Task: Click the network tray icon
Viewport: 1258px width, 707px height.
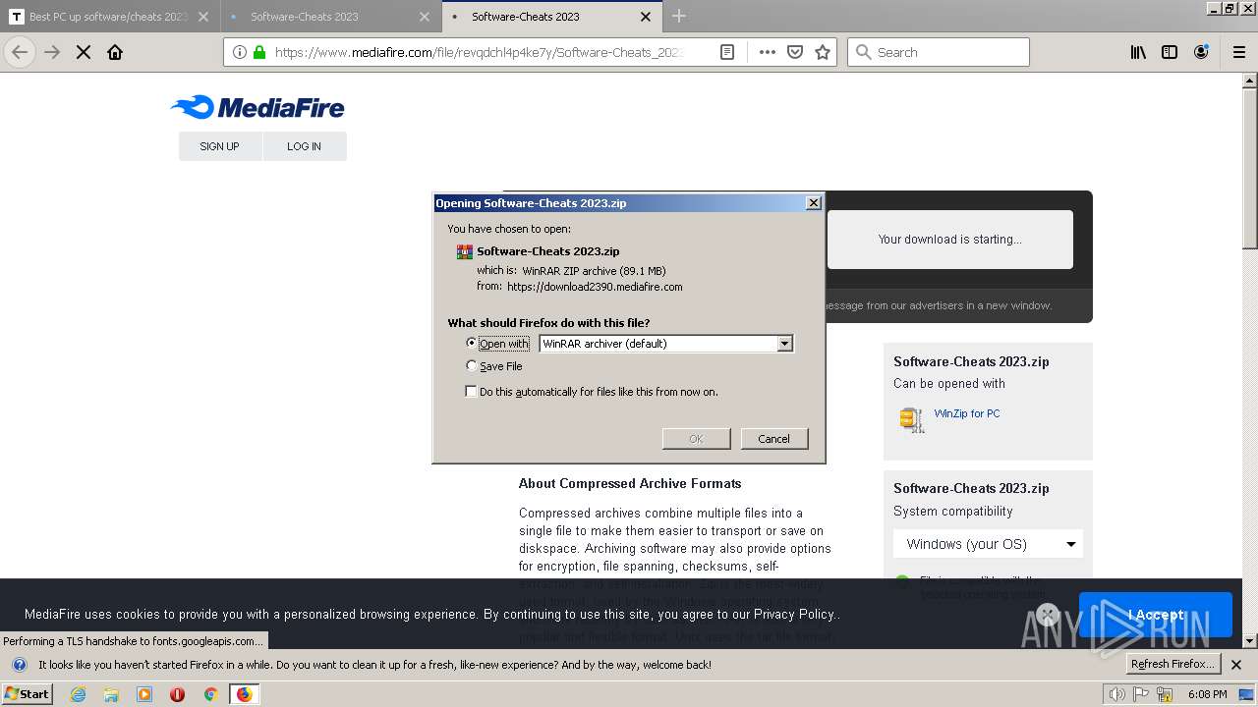Action: pyautogui.click(x=1166, y=694)
